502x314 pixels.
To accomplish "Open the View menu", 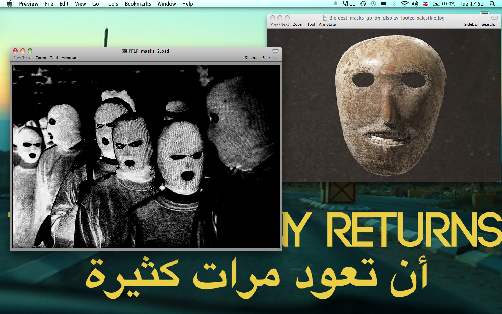I will click(80, 4).
